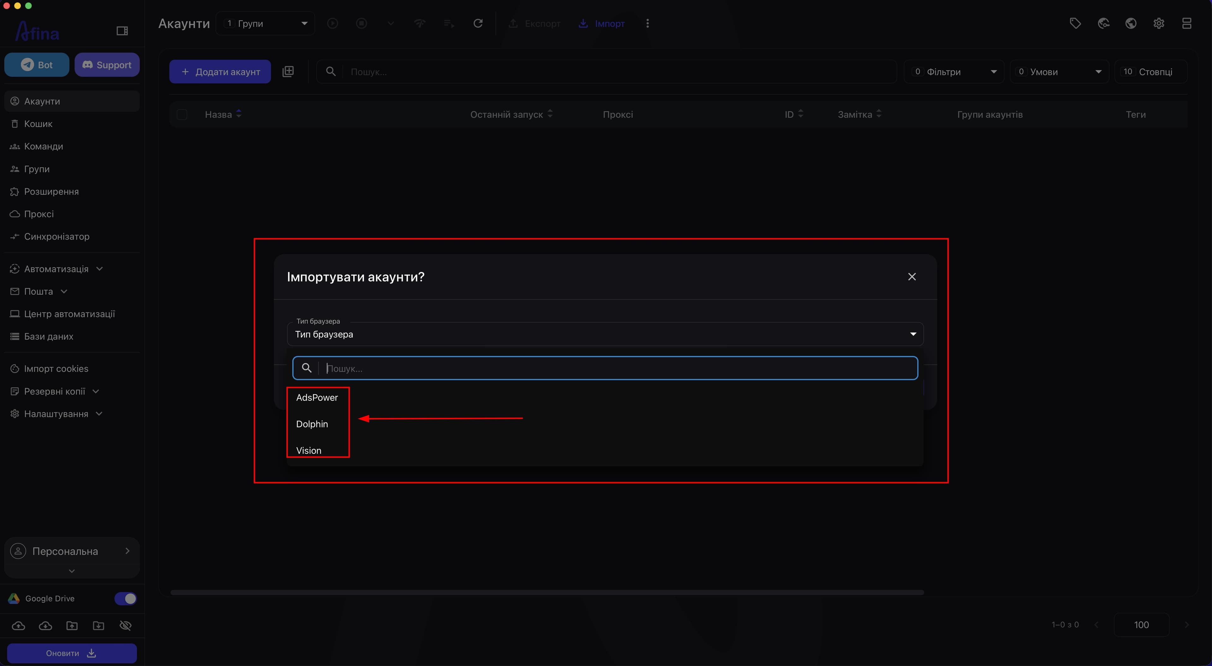Expand the chevron below Персональна
1212x666 pixels.
click(x=72, y=571)
